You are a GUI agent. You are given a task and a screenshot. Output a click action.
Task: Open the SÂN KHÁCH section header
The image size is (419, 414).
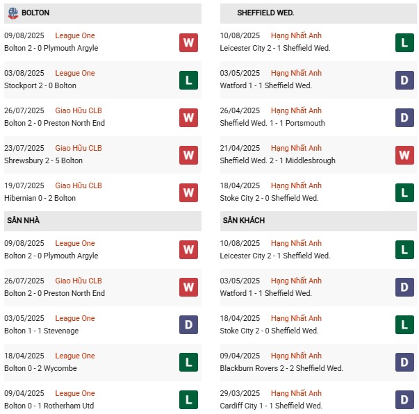pos(318,221)
